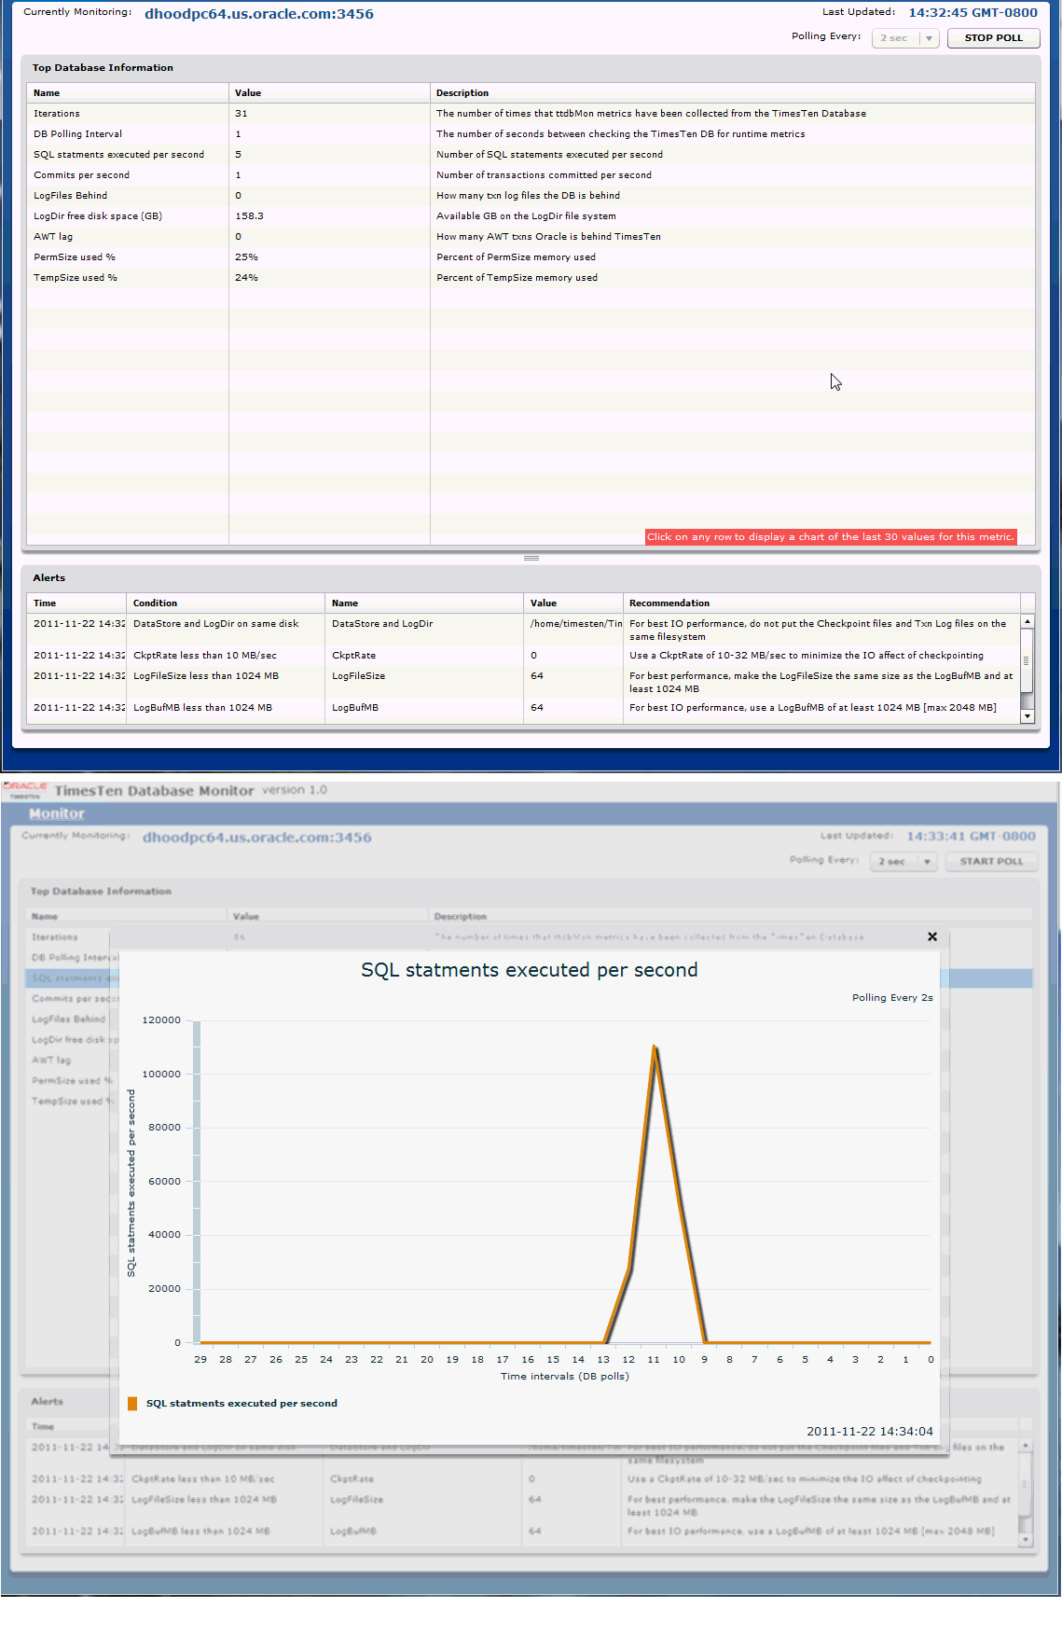1062x1636 pixels.
Task: Click the last updated time 14:32:45 GMT-0800
Action: coord(972,13)
